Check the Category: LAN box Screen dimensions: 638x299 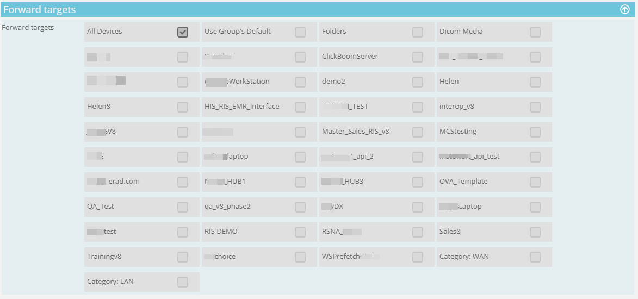point(183,282)
